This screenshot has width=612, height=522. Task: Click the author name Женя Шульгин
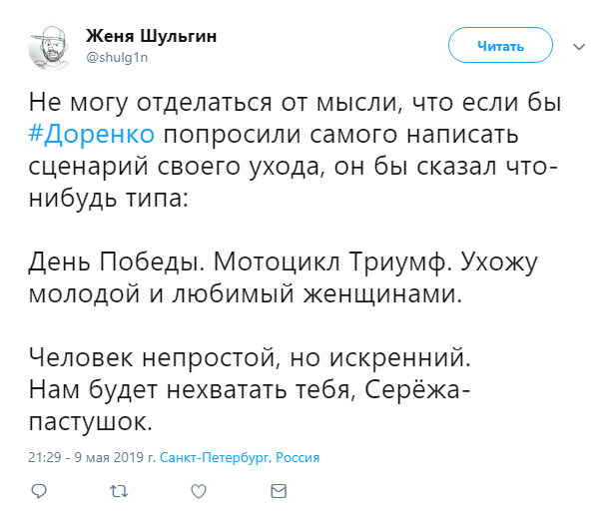coord(151,36)
